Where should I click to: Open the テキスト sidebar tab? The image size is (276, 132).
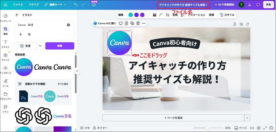(x=6, y=44)
